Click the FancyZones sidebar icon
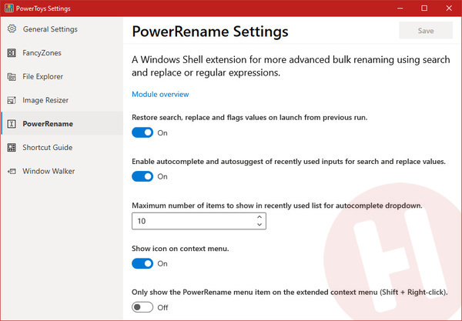 [12, 52]
